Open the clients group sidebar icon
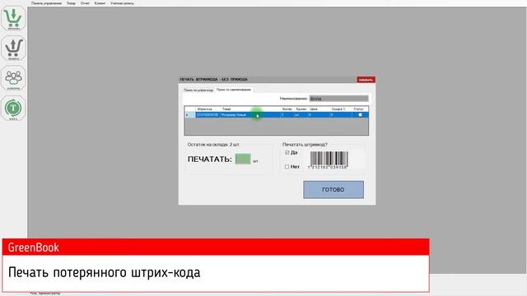 point(13,78)
